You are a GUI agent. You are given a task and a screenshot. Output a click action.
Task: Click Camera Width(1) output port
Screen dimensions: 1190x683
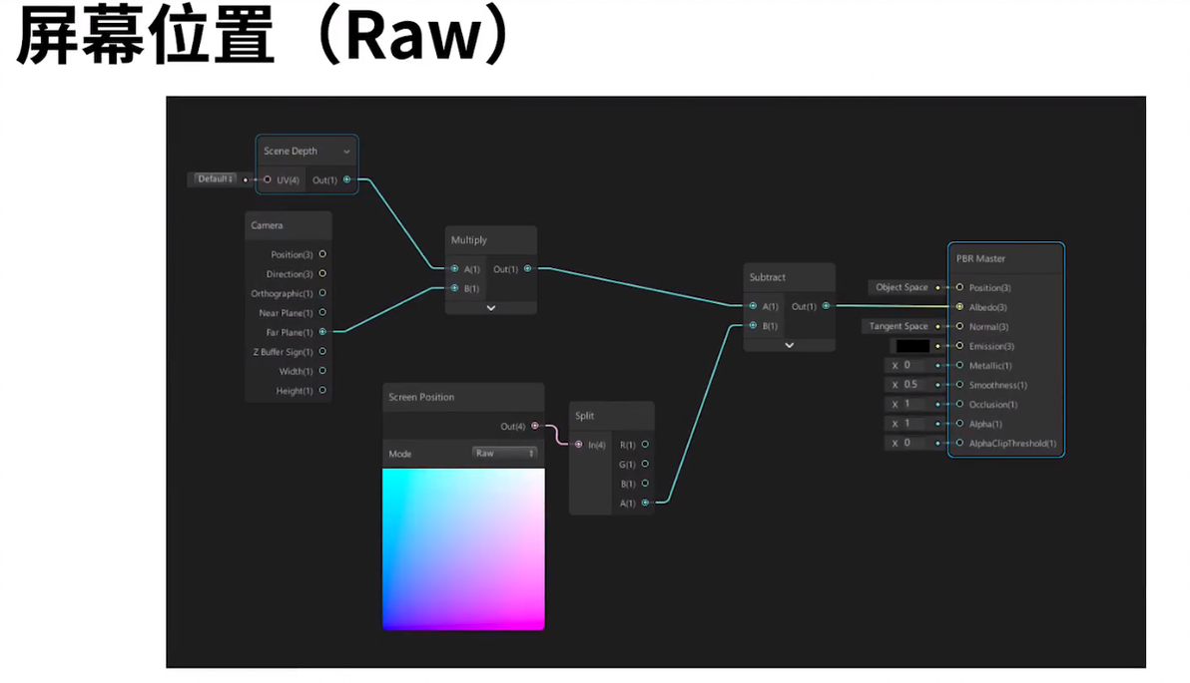point(322,371)
